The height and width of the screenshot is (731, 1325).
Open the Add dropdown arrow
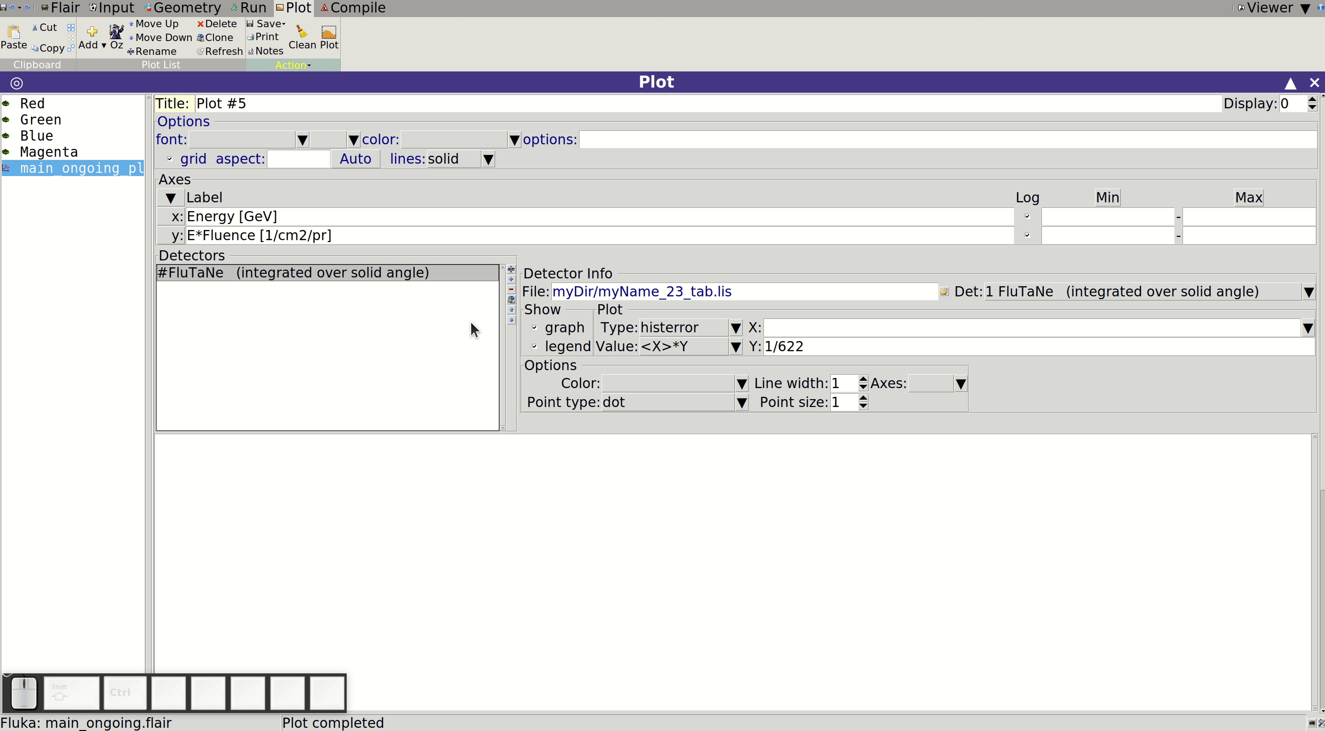point(103,46)
